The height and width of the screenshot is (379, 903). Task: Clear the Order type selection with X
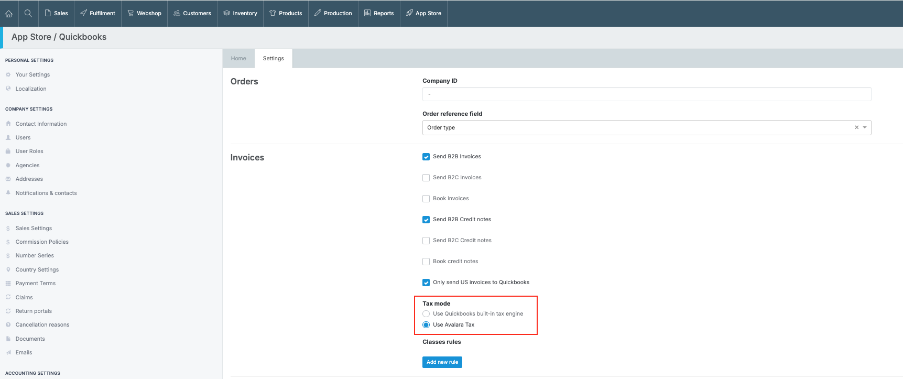pos(856,127)
